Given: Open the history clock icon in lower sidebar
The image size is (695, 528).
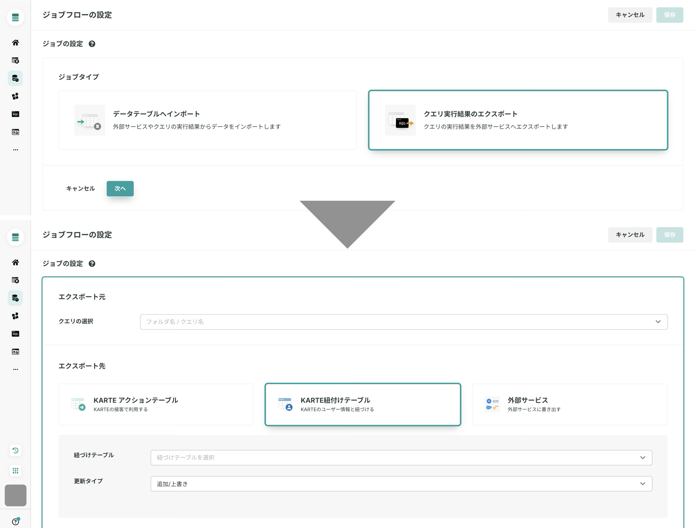Looking at the screenshot, I should (x=15, y=450).
